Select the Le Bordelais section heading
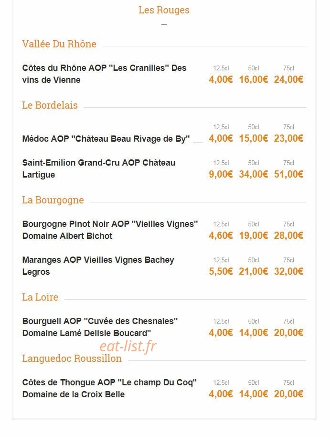Screen dimensions: 331x437 [50, 105]
